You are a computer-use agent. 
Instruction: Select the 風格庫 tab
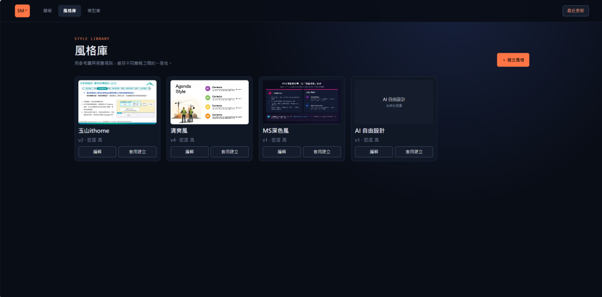pyautogui.click(x=69, y=11)
